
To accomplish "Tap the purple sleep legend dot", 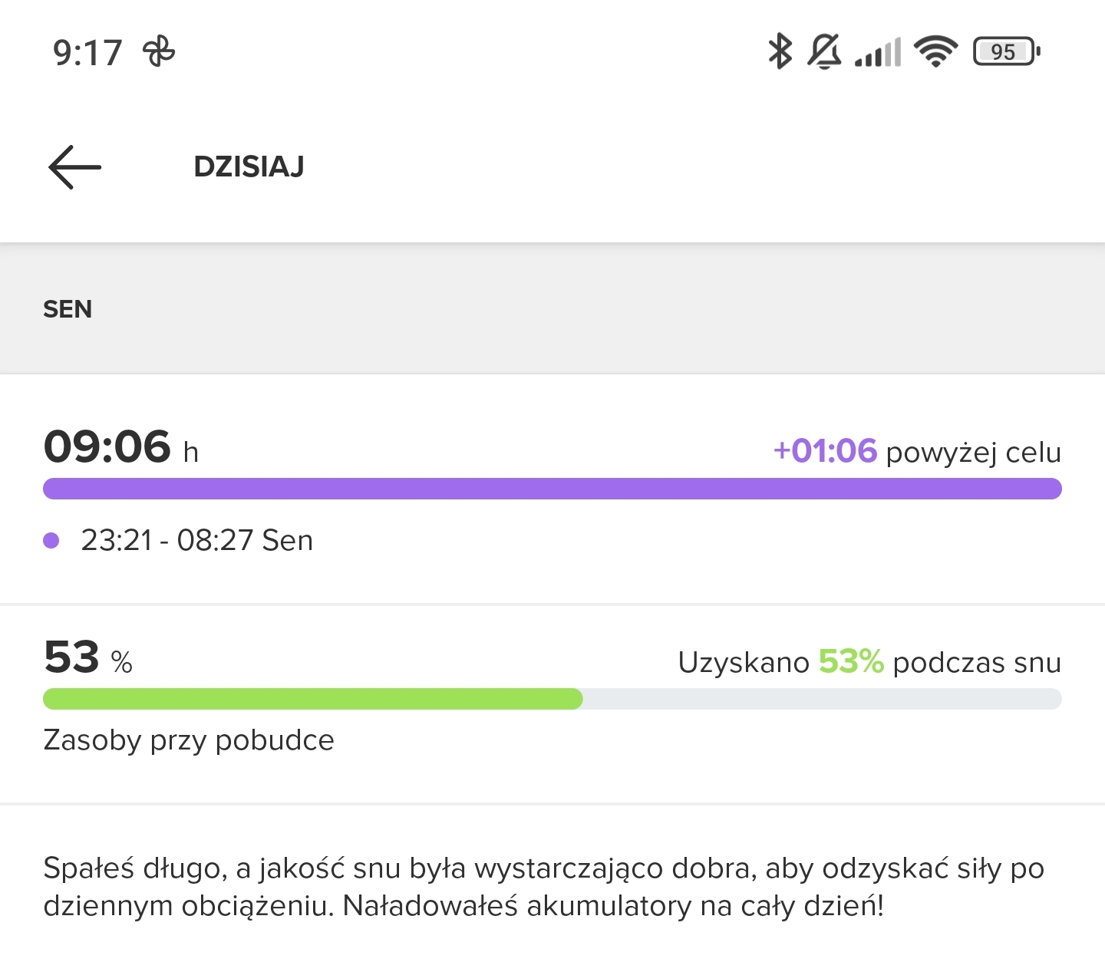I will (x=51, y=541).
